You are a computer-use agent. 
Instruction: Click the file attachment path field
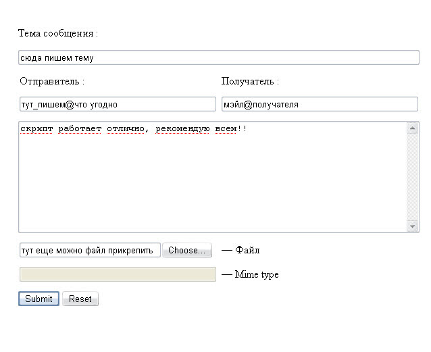[90, 251]
